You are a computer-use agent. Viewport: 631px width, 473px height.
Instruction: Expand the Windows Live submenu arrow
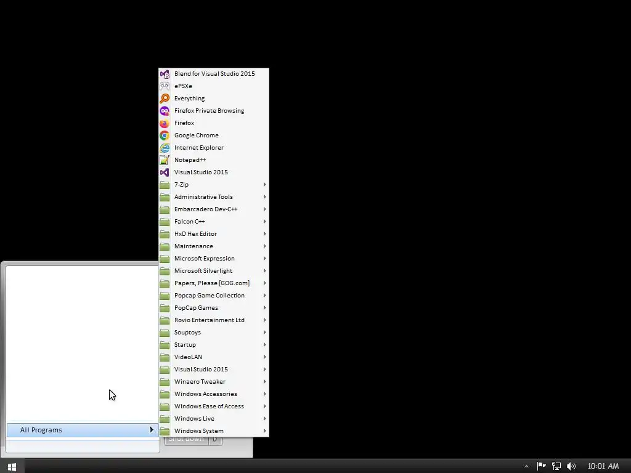[x=265, y=419]
